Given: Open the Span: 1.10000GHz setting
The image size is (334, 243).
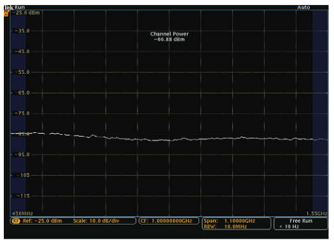Looking at the screenshot, I should pos(230,221).
